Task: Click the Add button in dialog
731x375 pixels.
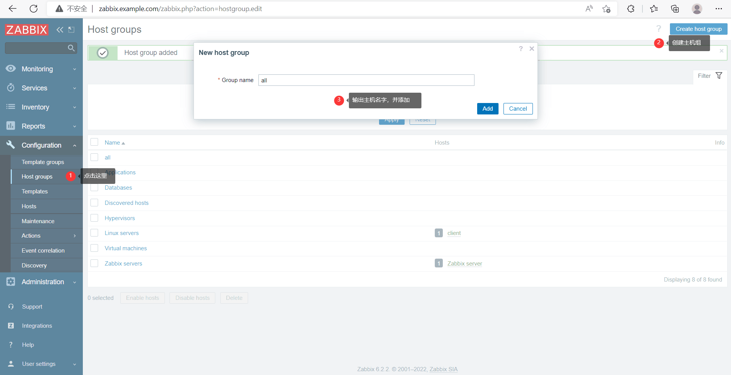Action: click(487, 109)
